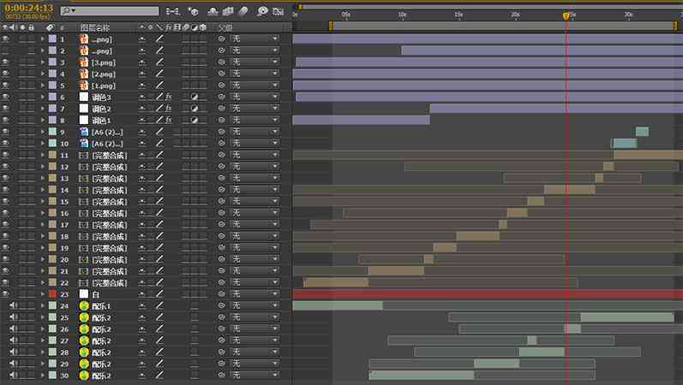Click the parent pick whip of layer 1
The width and height of the screenshot is (683, 385).
point(221,38)
